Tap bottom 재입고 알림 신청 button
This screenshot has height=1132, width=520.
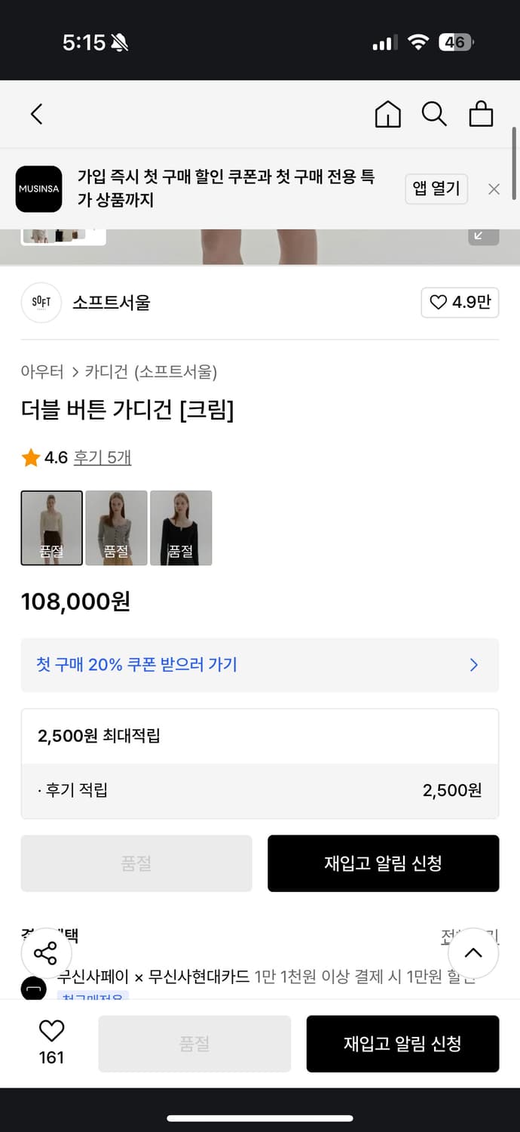click(x=402, y=1044)
